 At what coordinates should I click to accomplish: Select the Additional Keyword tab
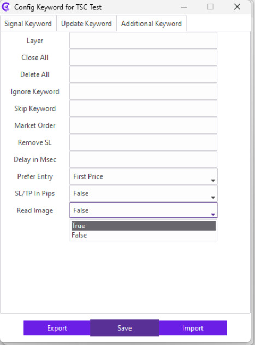pyautogui.click(x=151, y=24)
